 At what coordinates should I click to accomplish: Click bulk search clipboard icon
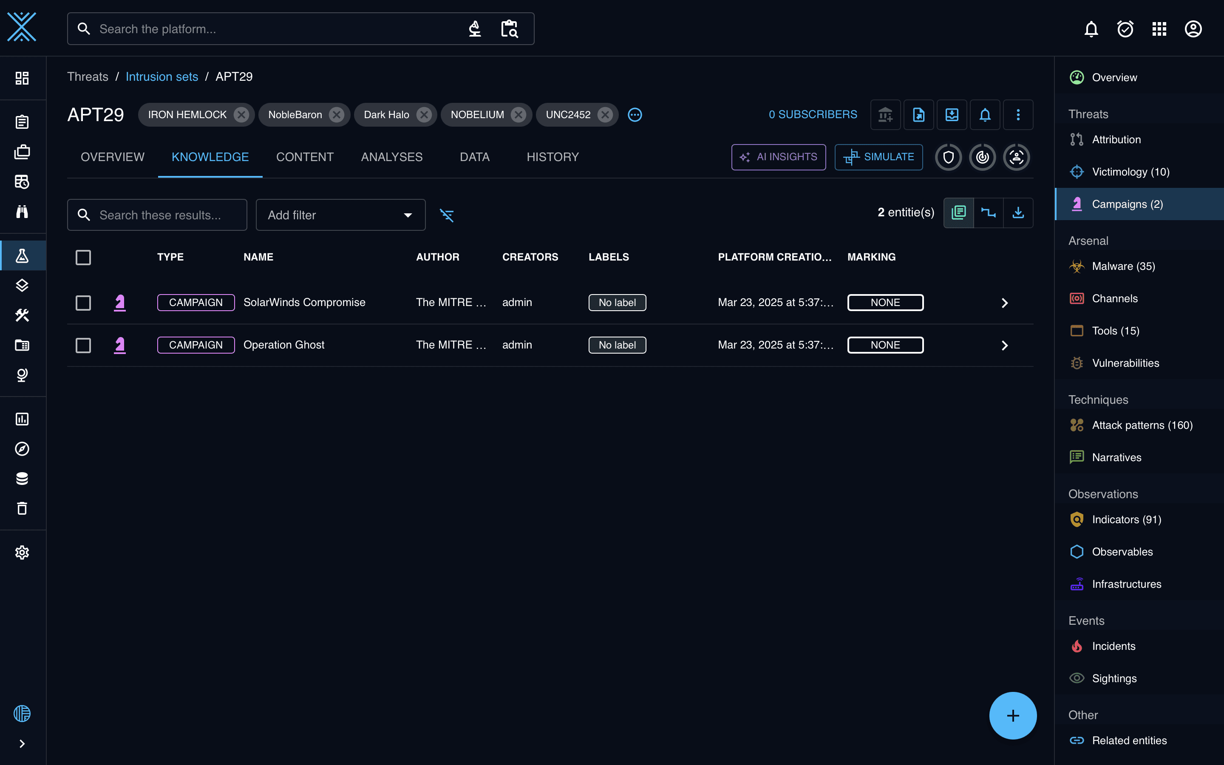click(x=509, y=29)
